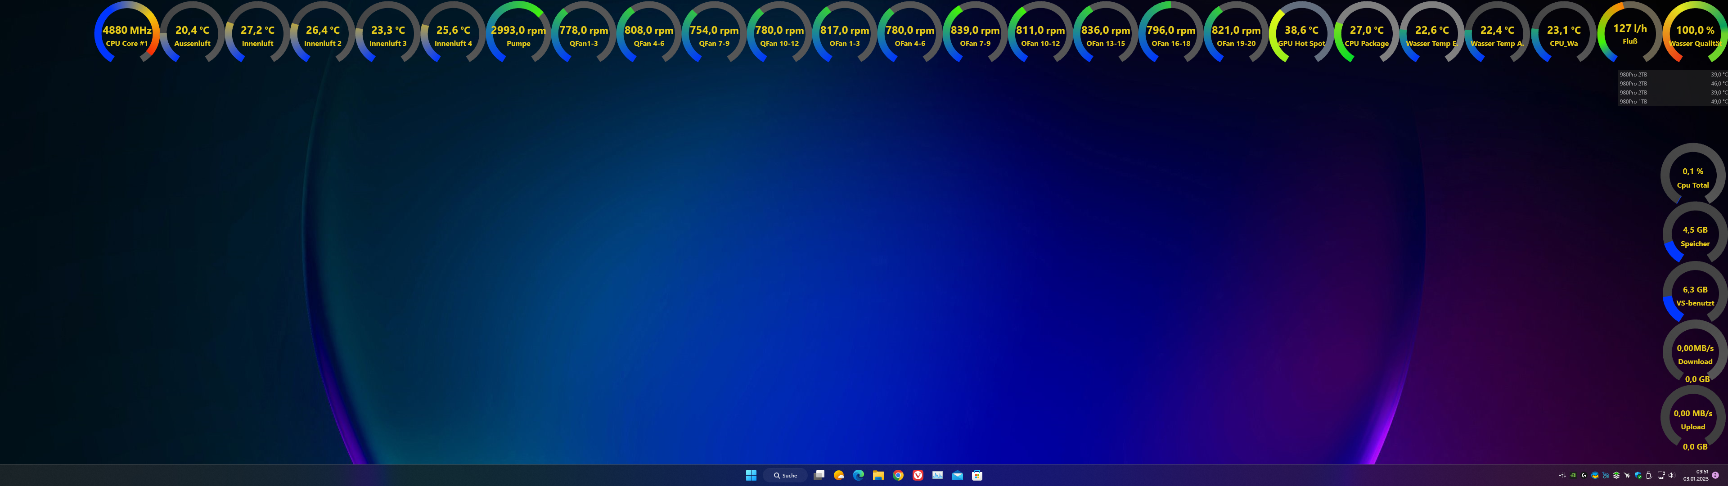Open the Mail app icon
The height and width of the screenshot is (486, 1728).
[x=957, y=475]
